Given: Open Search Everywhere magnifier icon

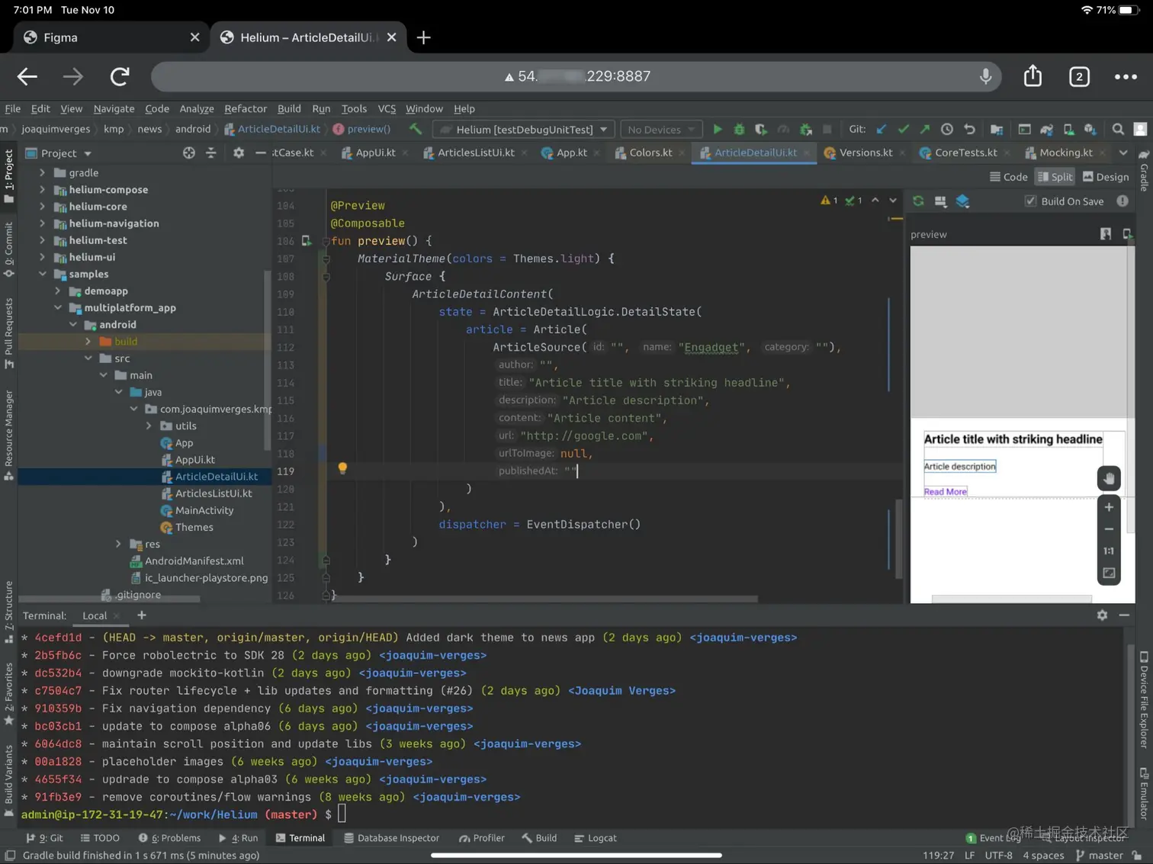Looking at the screenshot, I should [1118, 130].
